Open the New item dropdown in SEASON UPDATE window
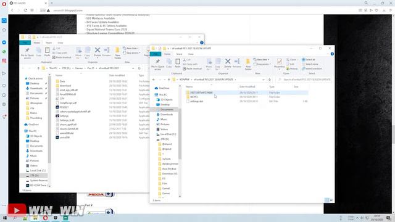Screen dimensions: 395x222 click(x=261, y=60)
